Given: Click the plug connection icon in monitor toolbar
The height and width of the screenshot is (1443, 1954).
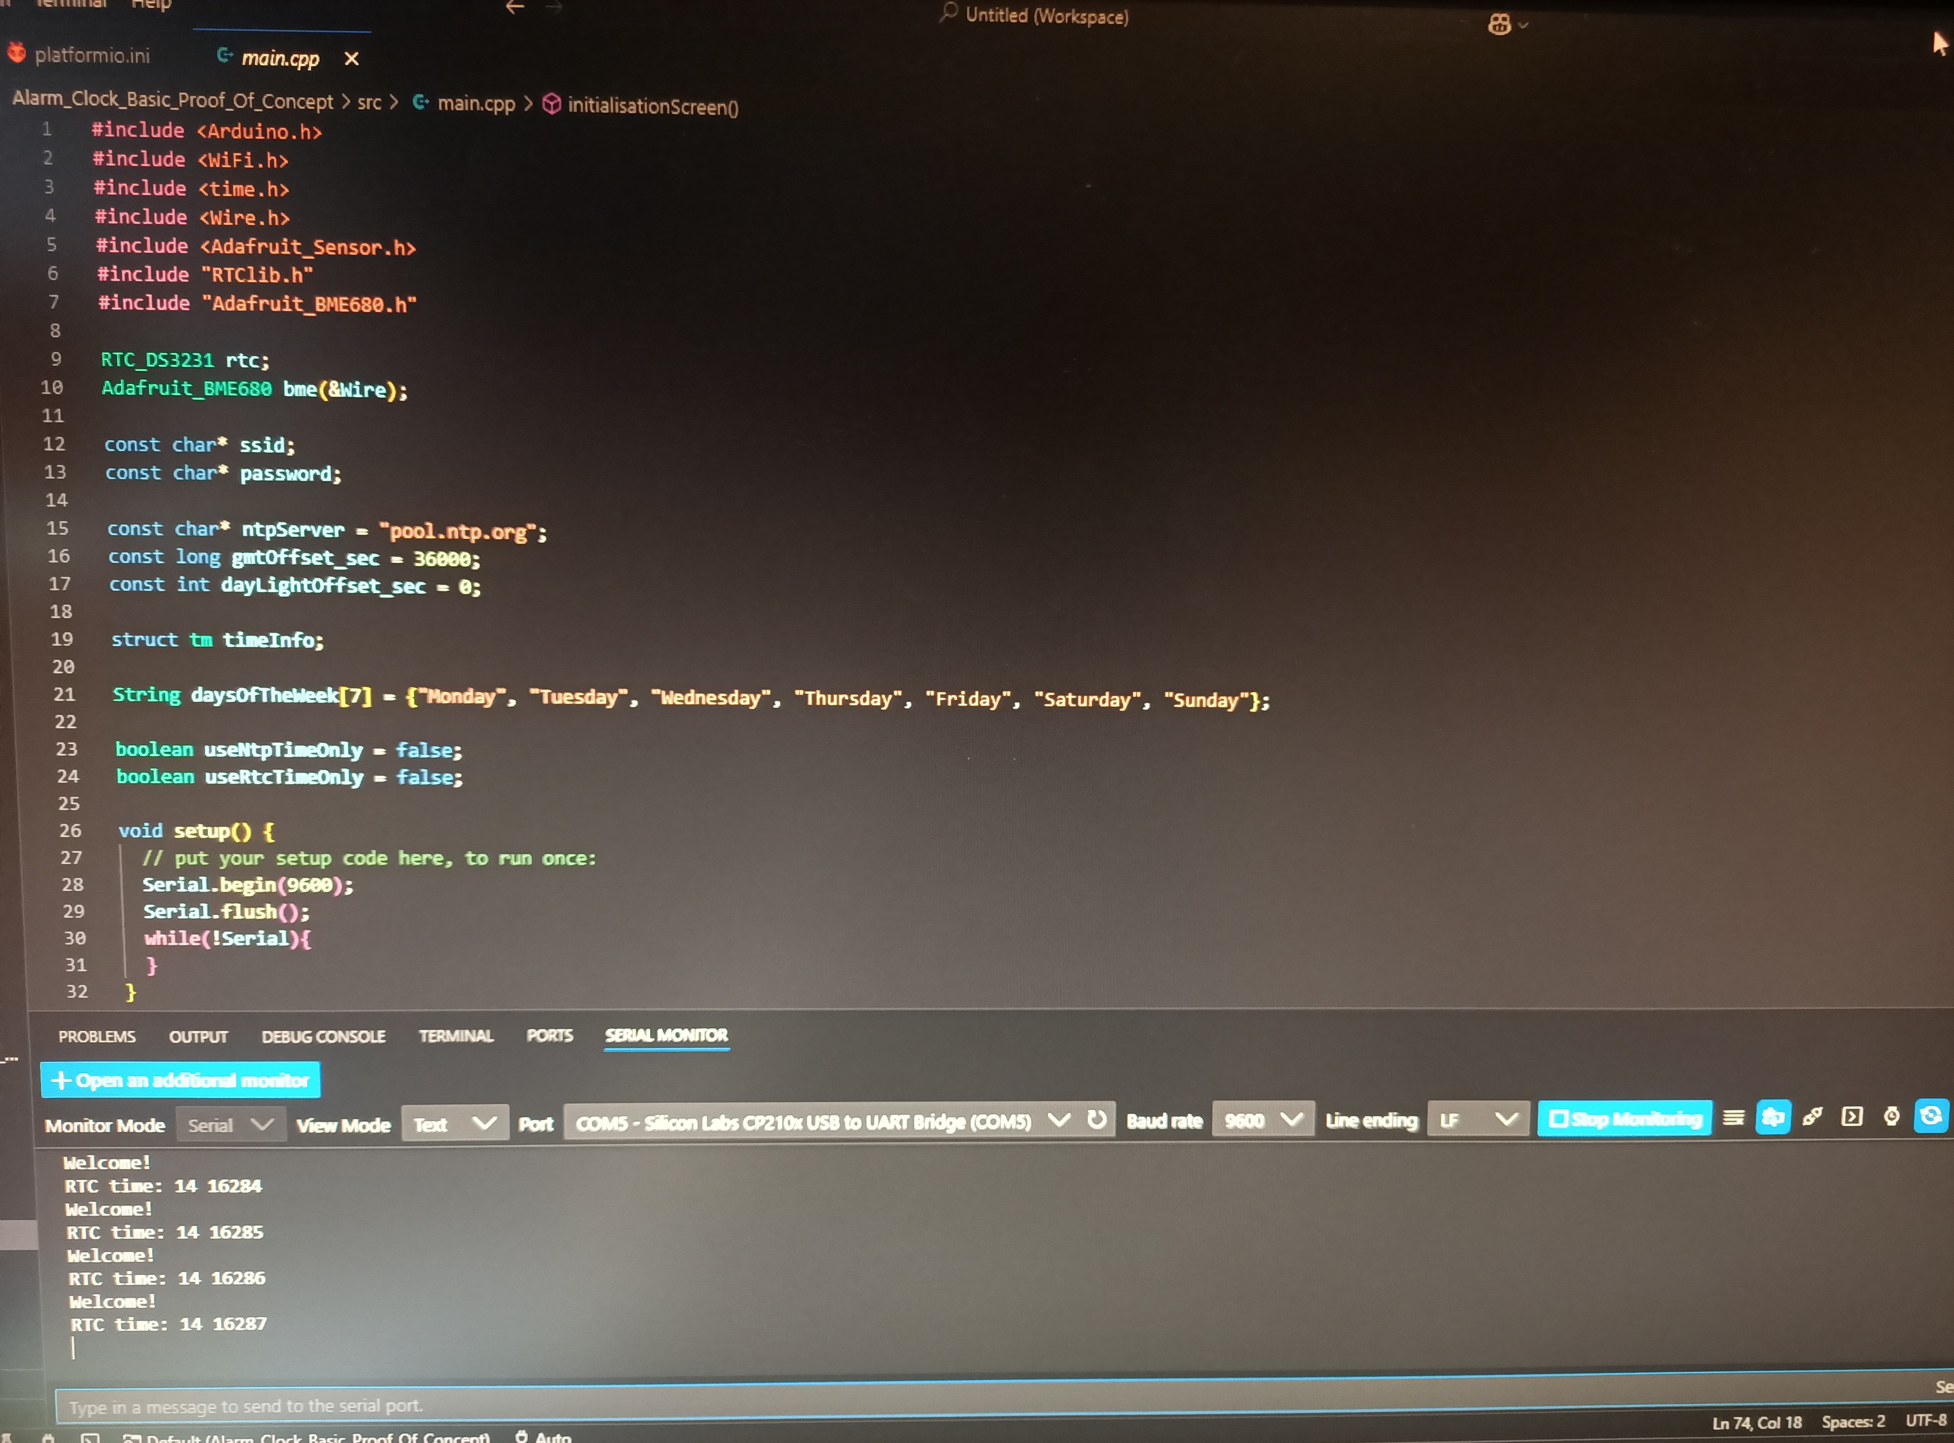Looking at the screenshot, I should coord(1812,1117).
